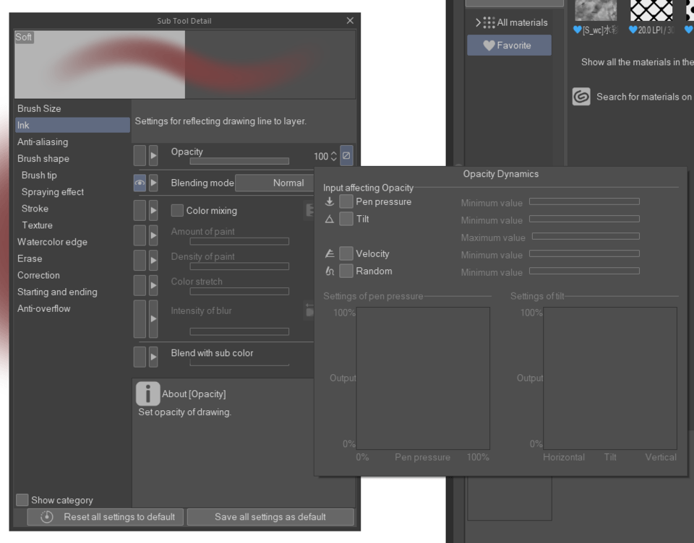Click the Velocity icon in Opacity Dynamics
The height and width of the screenshot is (543, 694).
330,254
